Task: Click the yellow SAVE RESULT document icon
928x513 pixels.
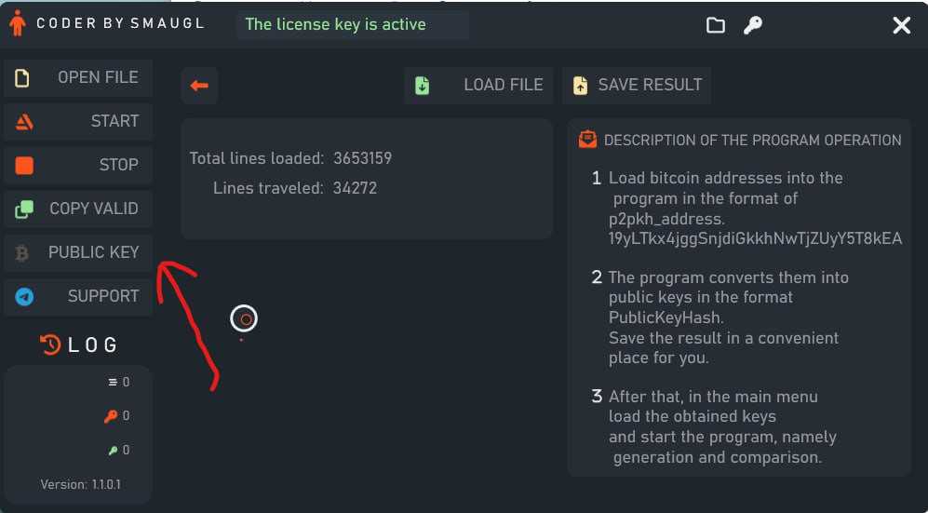Action: 581,86
